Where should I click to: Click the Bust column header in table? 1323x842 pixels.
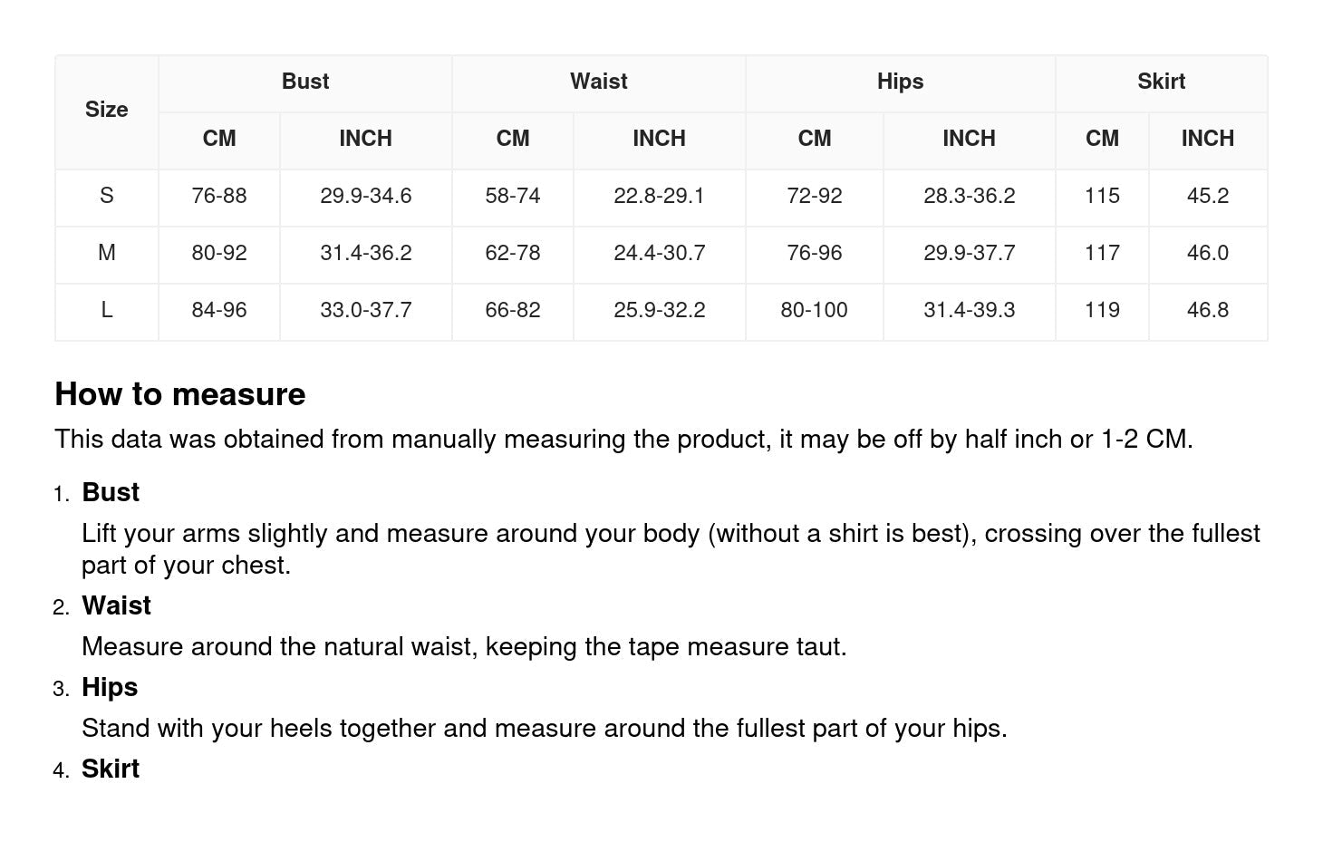305,82
